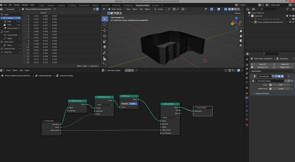Viewport: 295px width, 162px height.
Task: Enable proportional editing in header
Action: click(183, 9)
